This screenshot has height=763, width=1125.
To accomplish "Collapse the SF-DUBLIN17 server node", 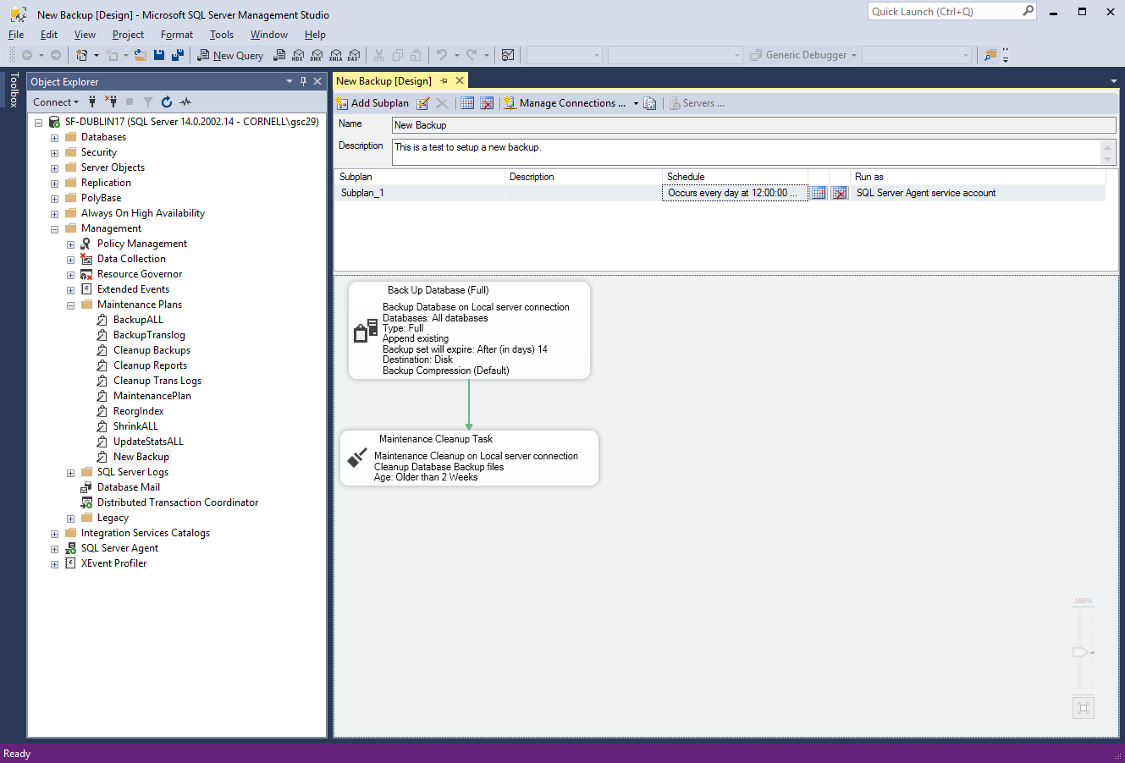I will (39, 123).
